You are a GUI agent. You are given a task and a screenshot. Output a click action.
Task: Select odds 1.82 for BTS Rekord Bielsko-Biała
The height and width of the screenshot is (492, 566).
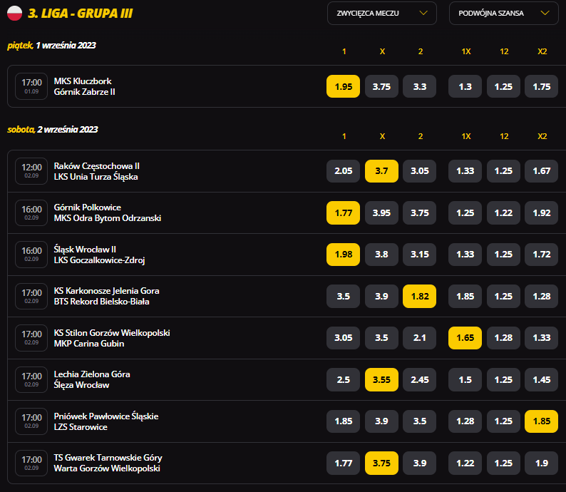(x=420, y=296)
